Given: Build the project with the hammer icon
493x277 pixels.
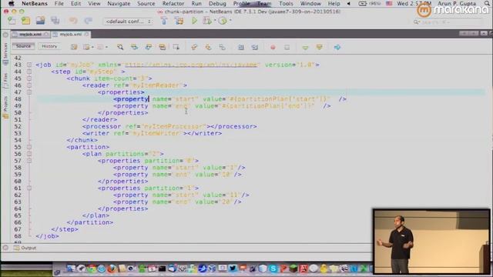Looking at the screenshot, I should 164,21.
